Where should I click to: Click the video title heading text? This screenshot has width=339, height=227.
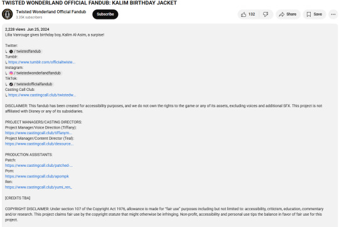pyautogui.click(x=89, y=3)
